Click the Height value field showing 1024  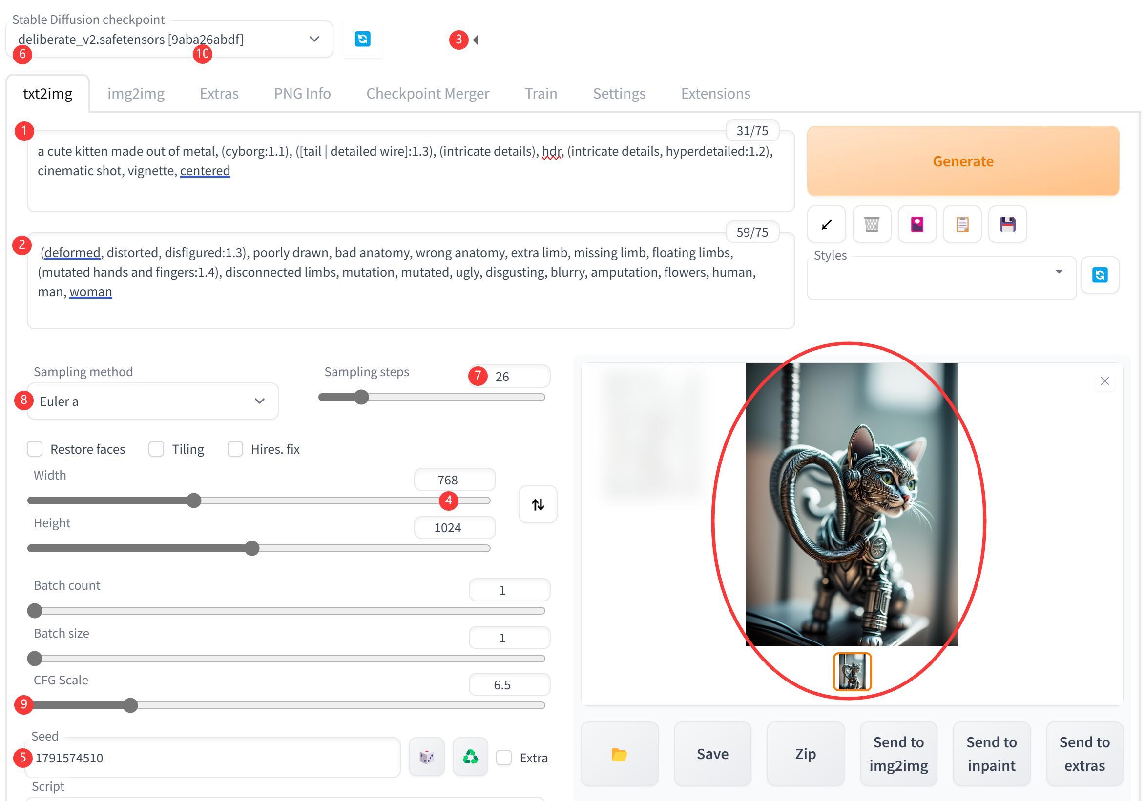point(455,527)
